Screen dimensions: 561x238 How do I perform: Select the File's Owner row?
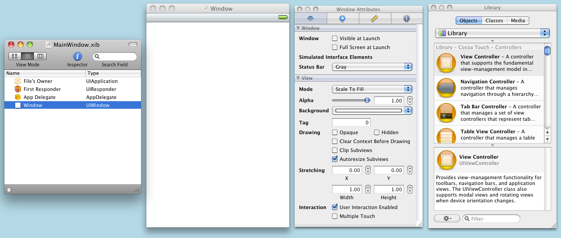point(73,81)
